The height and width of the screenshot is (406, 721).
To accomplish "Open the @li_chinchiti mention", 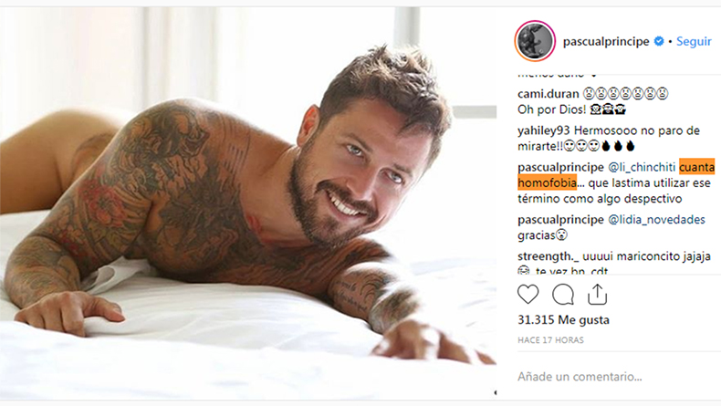I will tap(642, 167).
